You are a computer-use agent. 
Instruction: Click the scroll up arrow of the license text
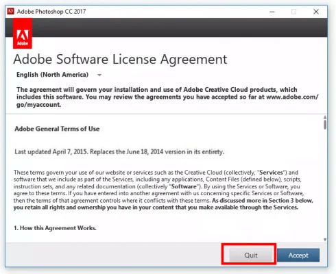(325, 117)
